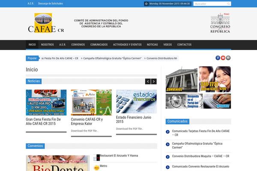Open Convenio CAFAE-CR y Empresa Kalor title

click(87, 121)
